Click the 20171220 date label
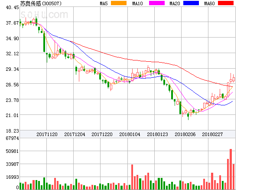Screen dimensions: 260x190 (102, 134)
